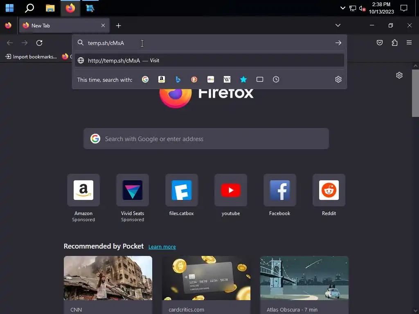Open the Firefox application menu
Viewport: 419px width, 314px height.
(409, 43)
